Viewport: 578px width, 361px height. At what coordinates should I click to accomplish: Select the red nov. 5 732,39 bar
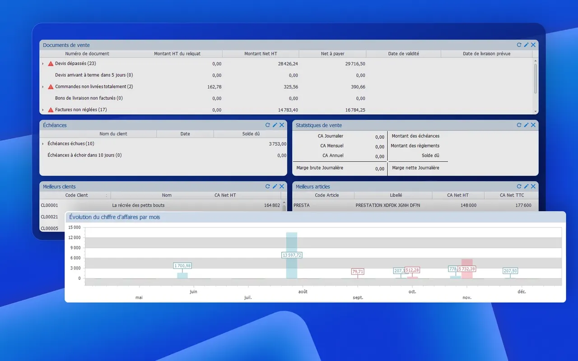pyautogui.click(x=467, y=268)
